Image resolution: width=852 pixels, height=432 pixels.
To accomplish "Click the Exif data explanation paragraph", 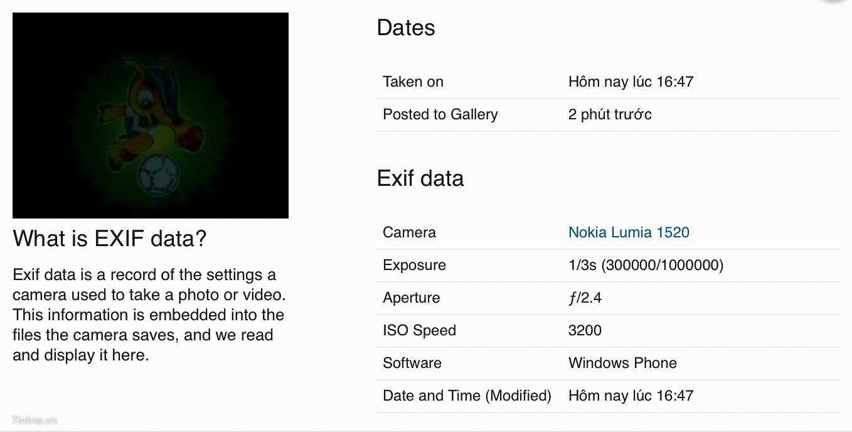I will 148,315.
